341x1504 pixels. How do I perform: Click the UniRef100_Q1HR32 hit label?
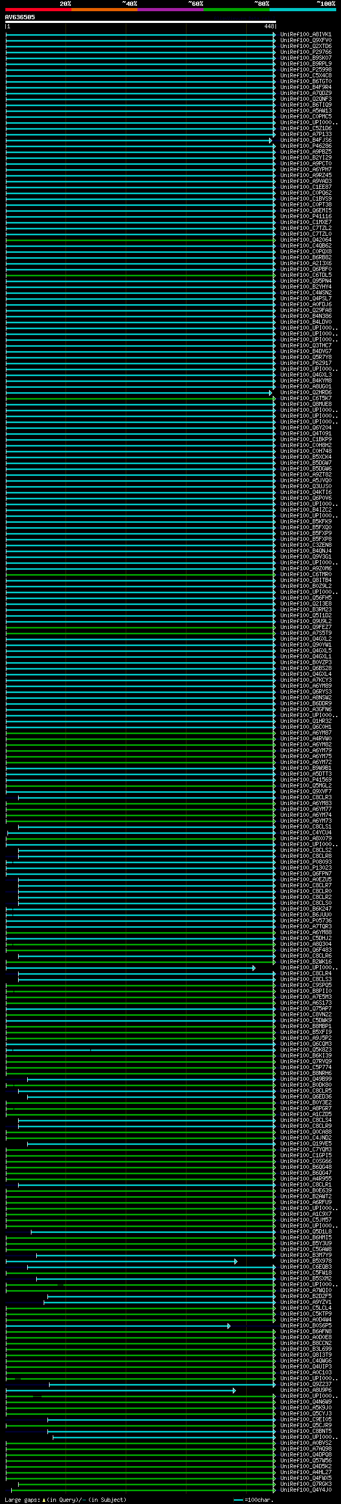point(306,721)
